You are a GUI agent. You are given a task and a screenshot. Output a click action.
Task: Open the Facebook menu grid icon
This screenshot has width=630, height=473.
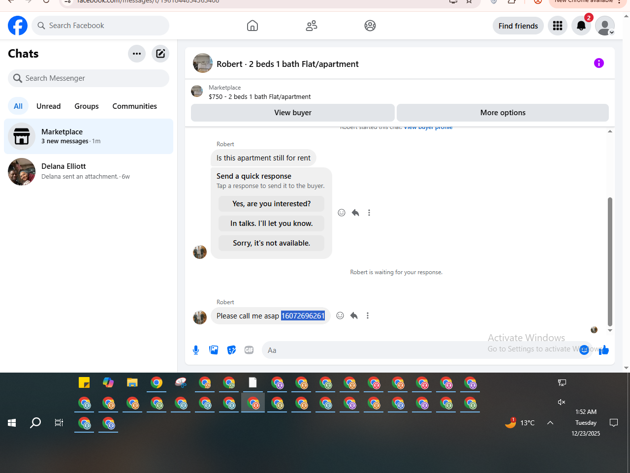pos(558,26)
